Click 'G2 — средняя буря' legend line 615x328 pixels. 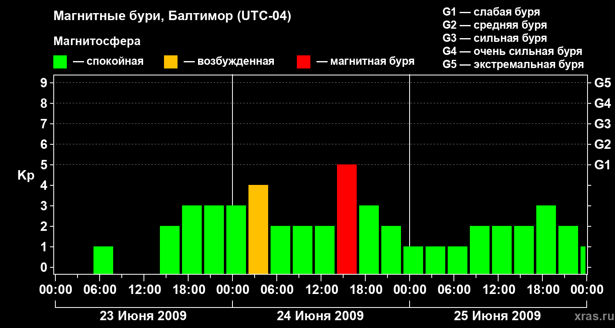(494, 25)
